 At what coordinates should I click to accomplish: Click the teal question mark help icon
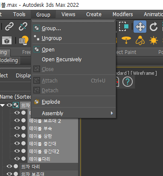coord(128,82)
